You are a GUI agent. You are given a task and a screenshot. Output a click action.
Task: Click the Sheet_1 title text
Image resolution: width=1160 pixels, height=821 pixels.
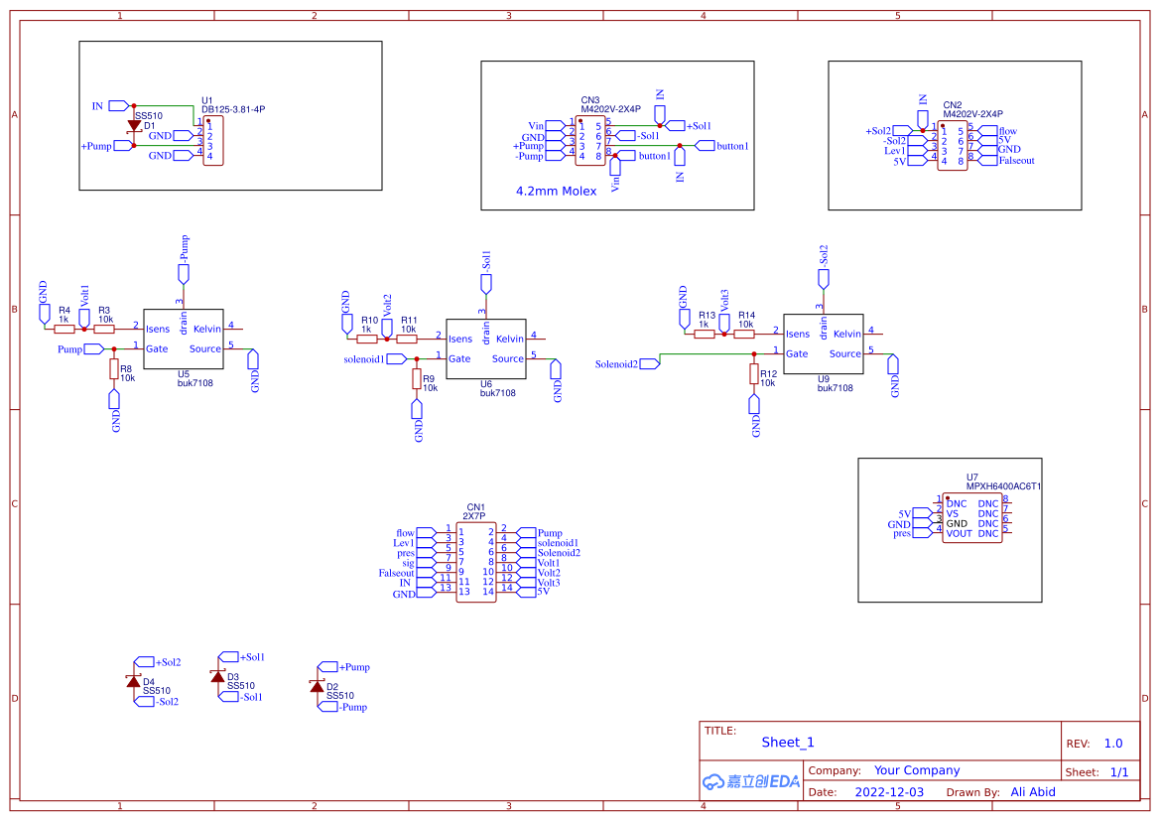[787, 743]
